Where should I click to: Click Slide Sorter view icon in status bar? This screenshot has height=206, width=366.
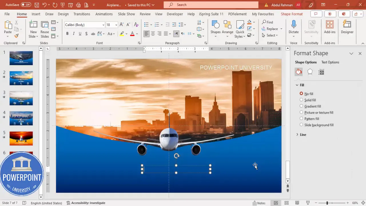pyautogui.click(x=287, y=203)
